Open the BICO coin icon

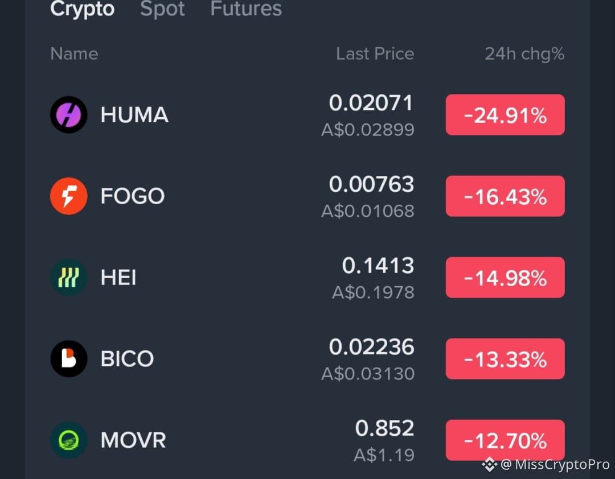69,358
